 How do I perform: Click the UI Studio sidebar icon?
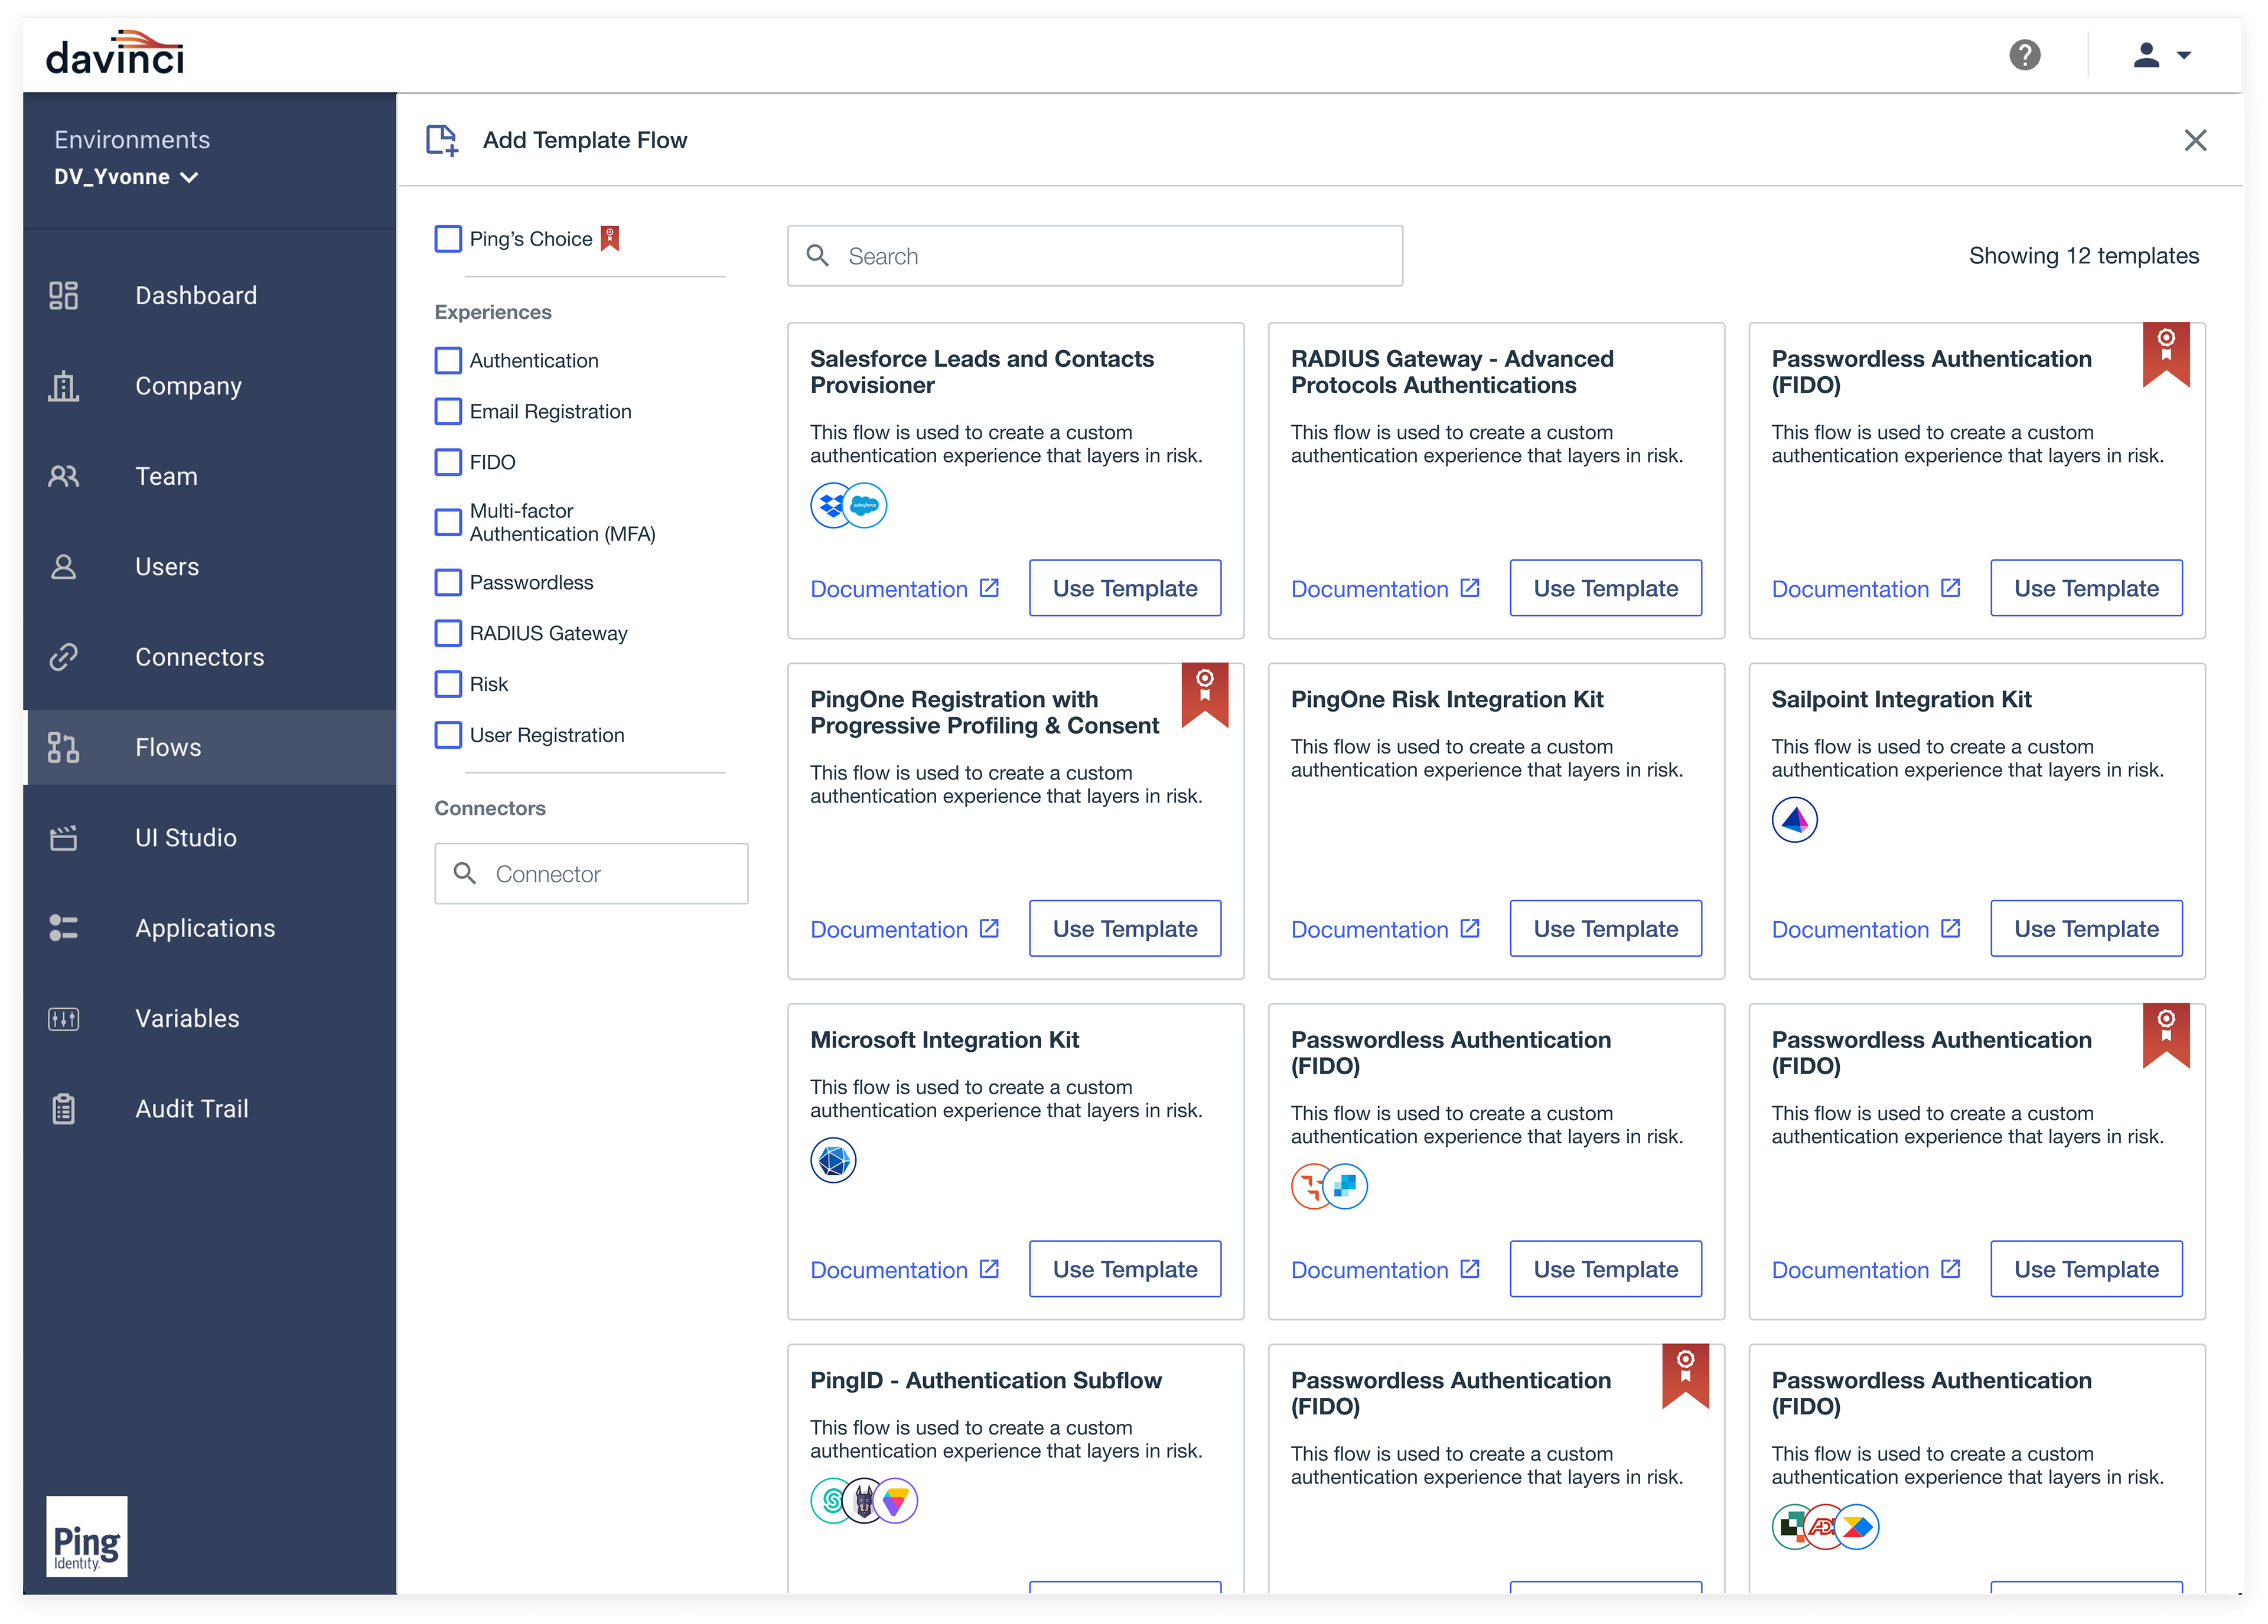pyautogui.click(x=64, y=838)
